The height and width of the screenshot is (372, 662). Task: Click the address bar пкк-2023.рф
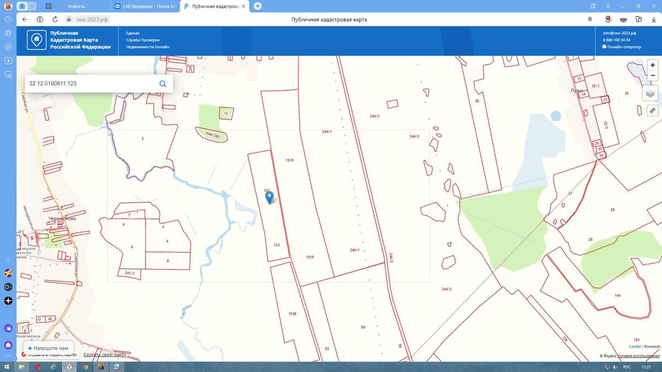pos(91,19)
